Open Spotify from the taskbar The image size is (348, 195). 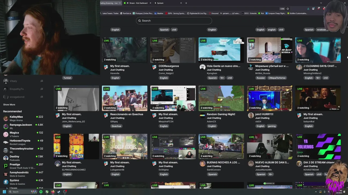coord(41,192)
